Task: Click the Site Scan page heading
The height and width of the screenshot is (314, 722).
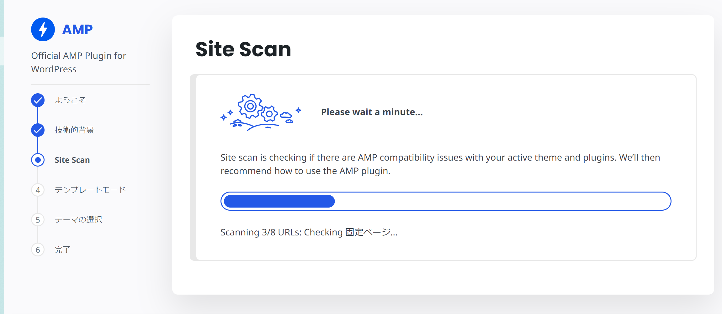Action: pyautogui.click(x=243, y=49)
